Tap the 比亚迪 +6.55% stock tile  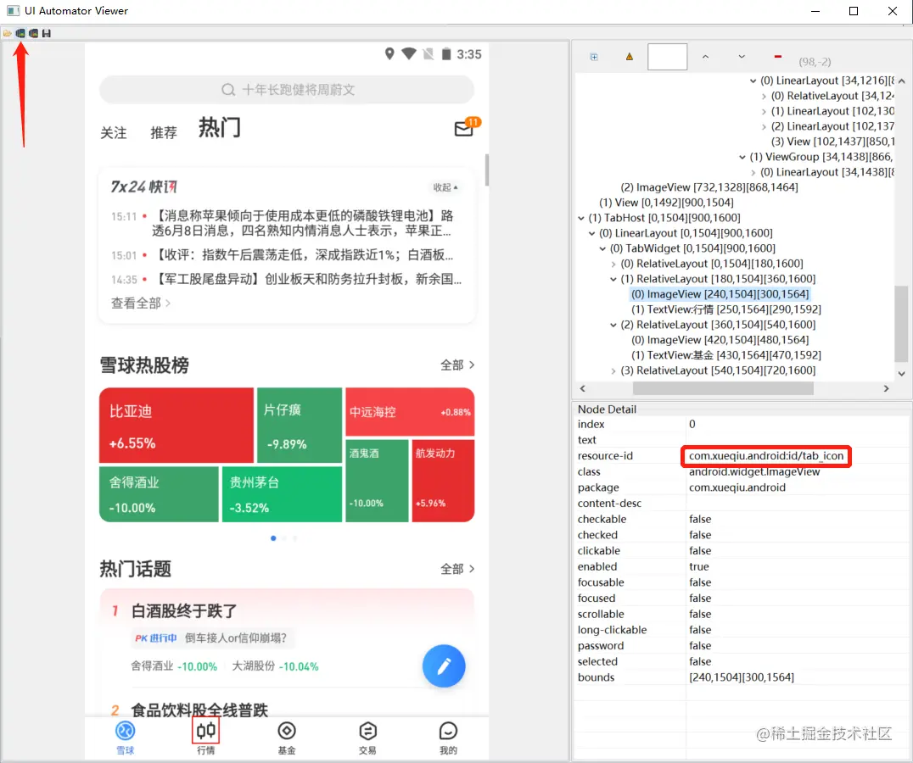click(x=176, y=426)
